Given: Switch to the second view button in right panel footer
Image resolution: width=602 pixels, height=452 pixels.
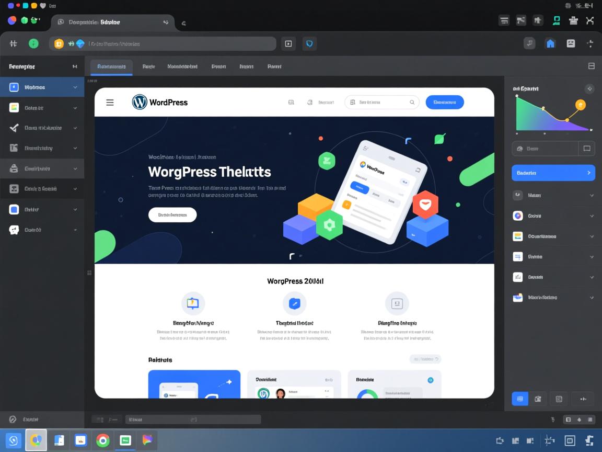Looking at the screenshot, I should [538, 399].
